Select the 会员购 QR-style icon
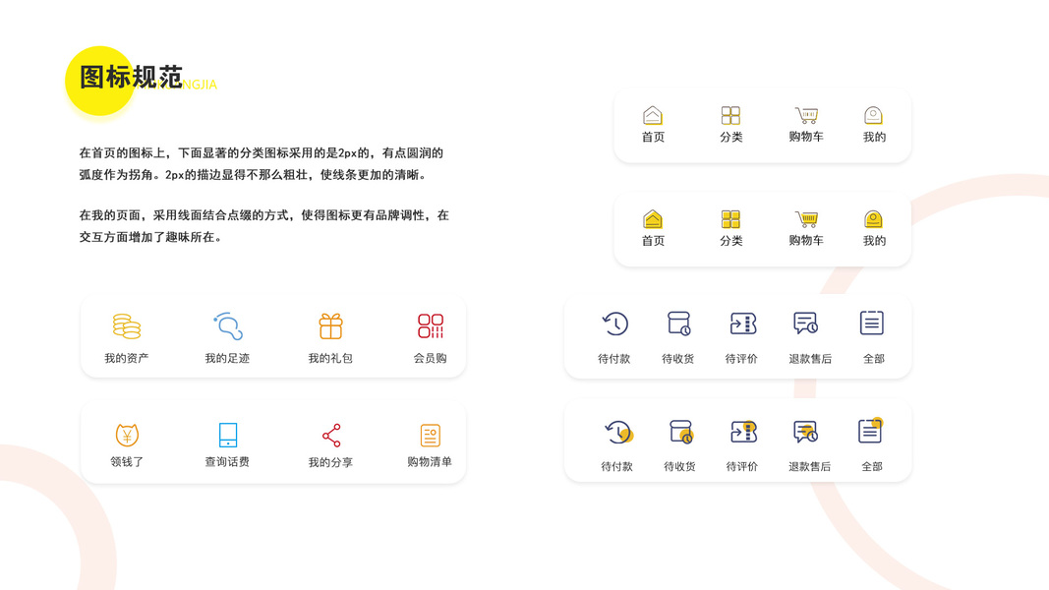The image size is (1049, 590). click(431, 326)
